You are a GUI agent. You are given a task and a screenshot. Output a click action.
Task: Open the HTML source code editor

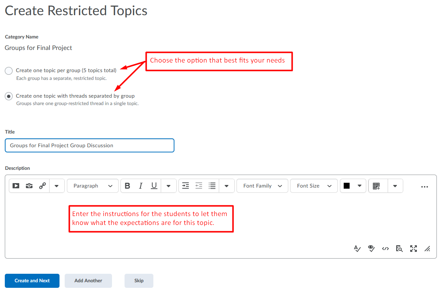[x=385, y=249]
